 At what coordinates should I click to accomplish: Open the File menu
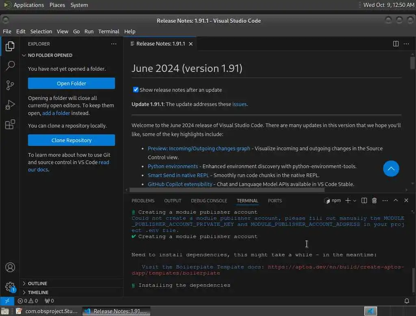7,31
